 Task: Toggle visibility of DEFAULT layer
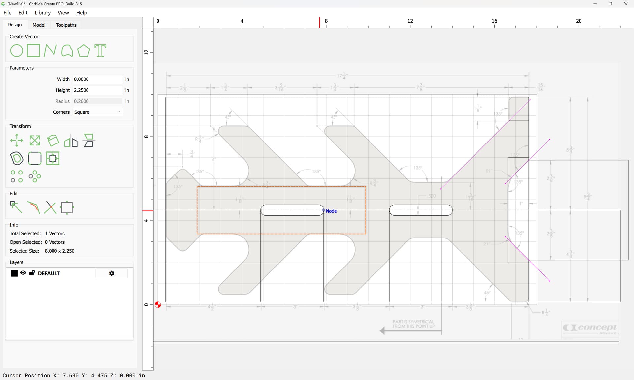pos(23,273)
